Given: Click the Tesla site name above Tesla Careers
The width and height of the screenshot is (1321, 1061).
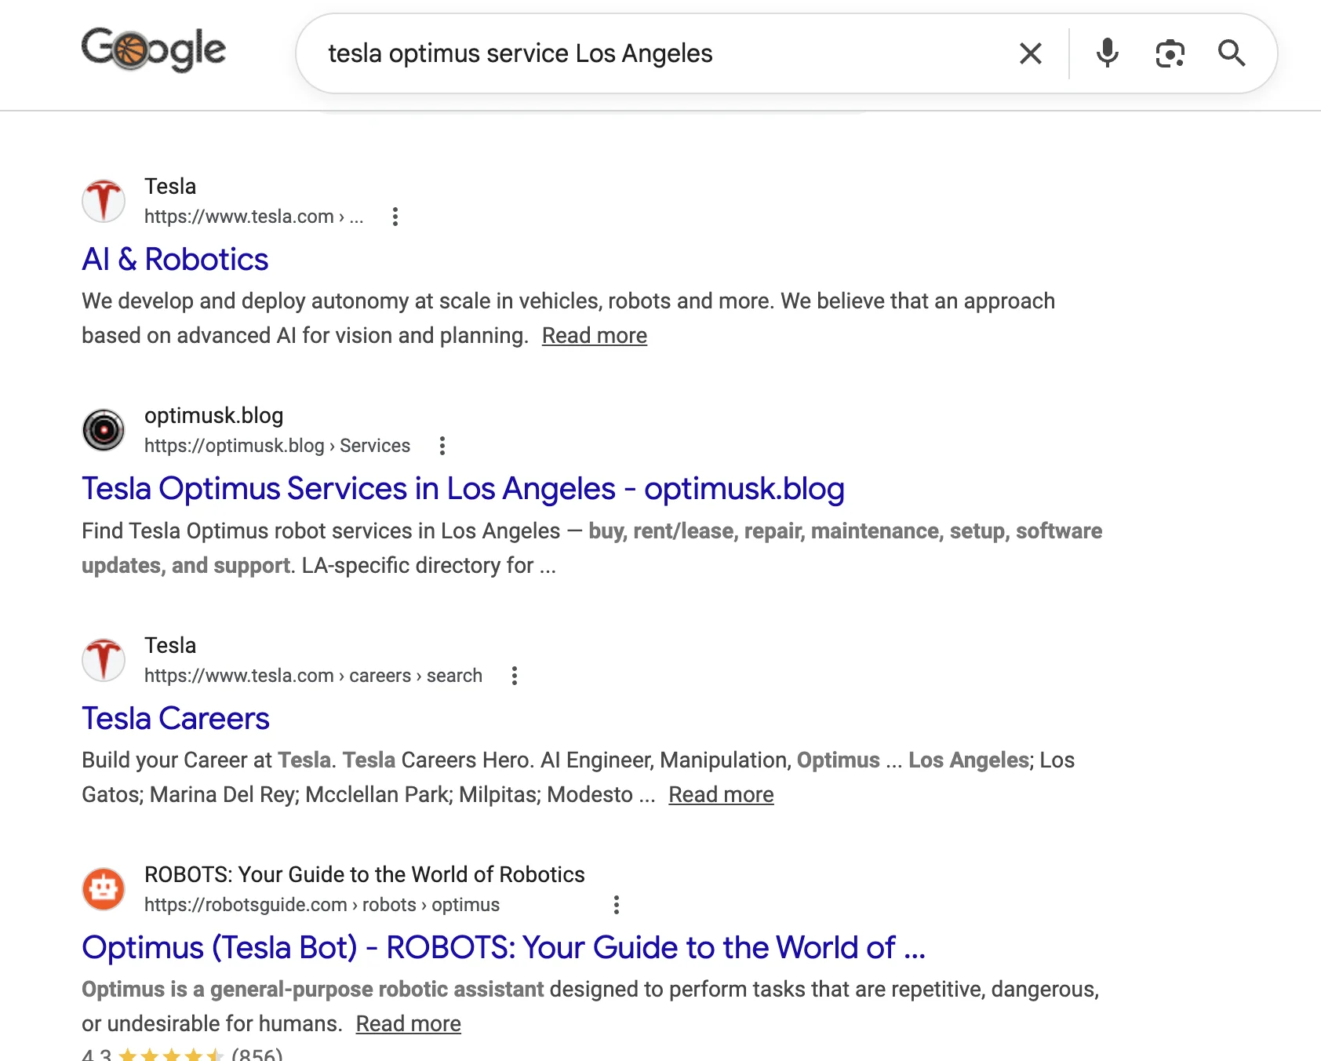Looking at the screenshot, I should coord(170,645).
